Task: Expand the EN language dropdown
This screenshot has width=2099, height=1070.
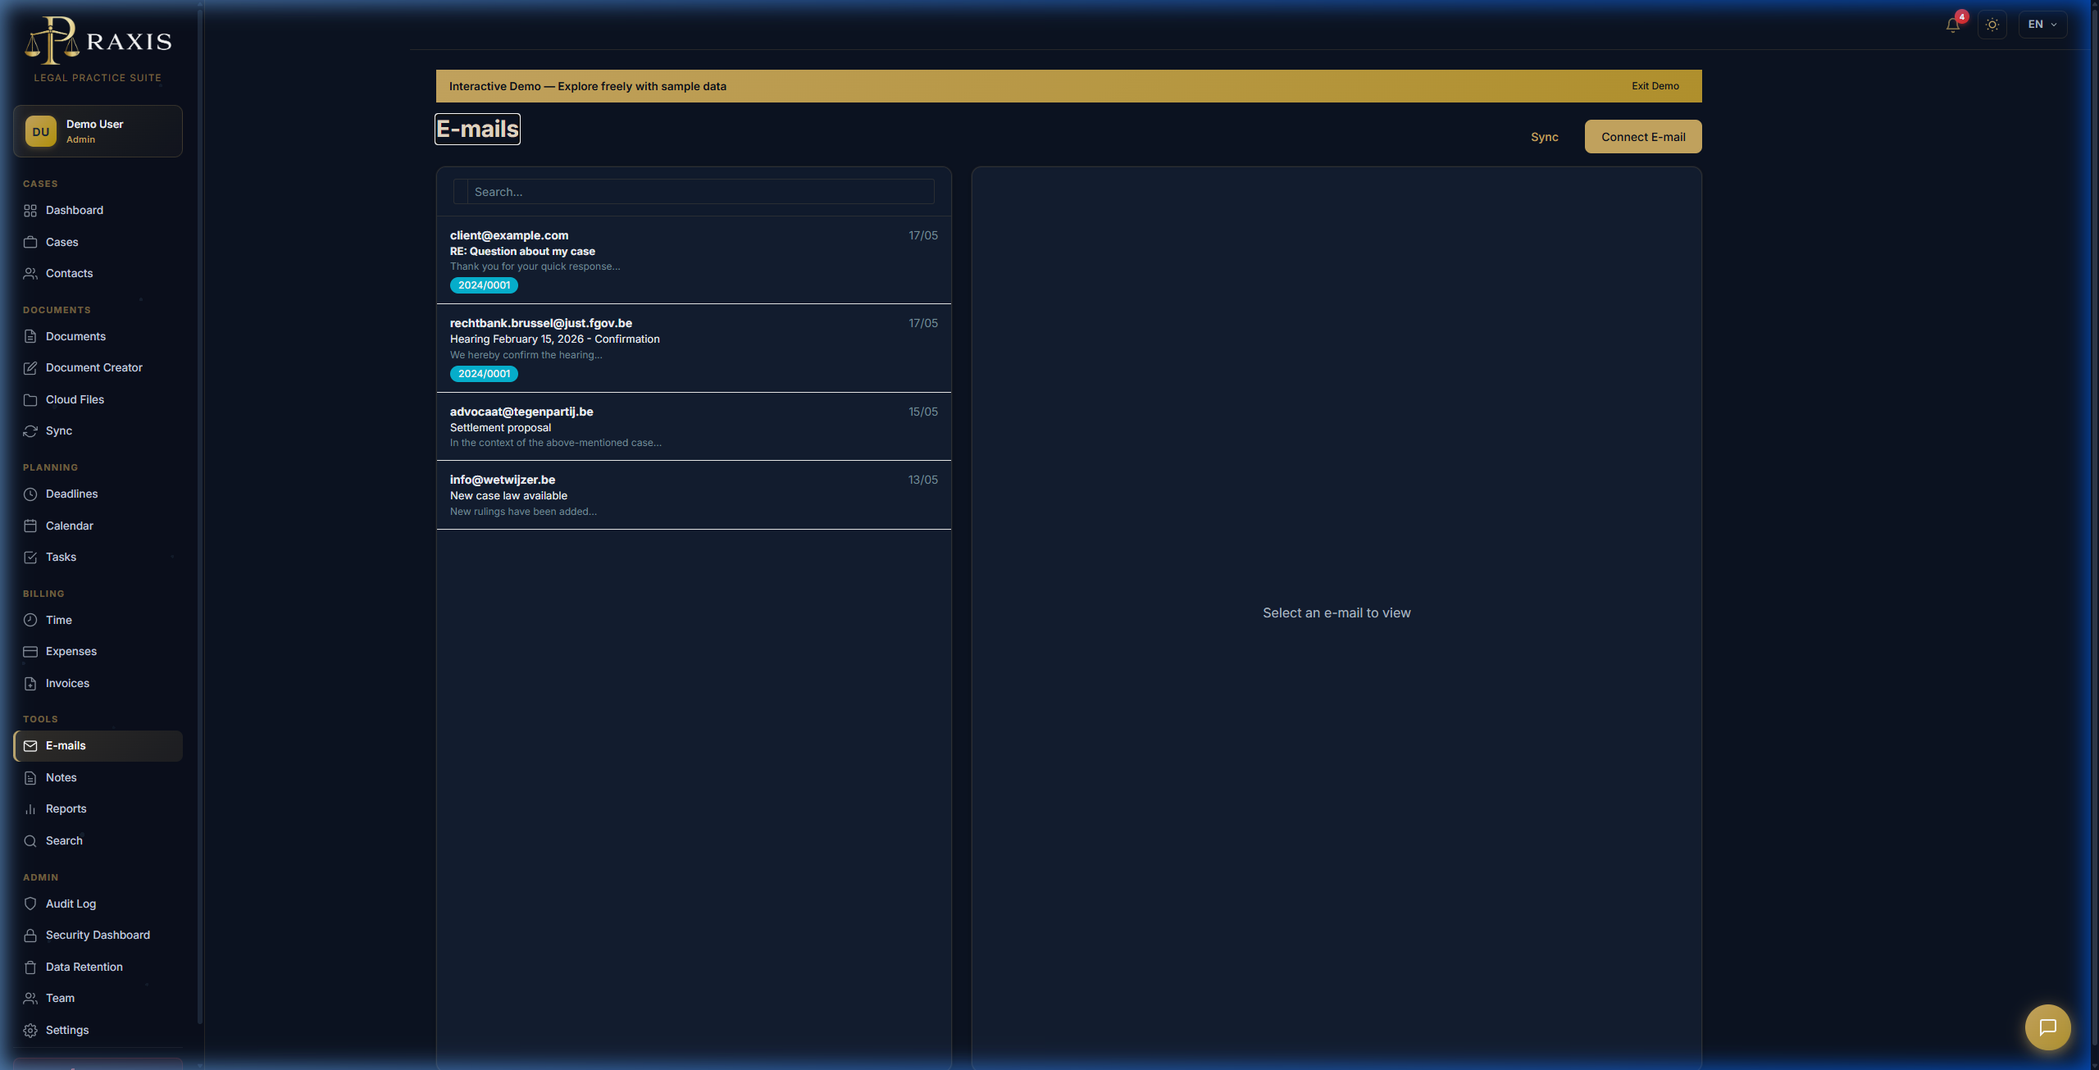Action: (x=2042, y=25)
